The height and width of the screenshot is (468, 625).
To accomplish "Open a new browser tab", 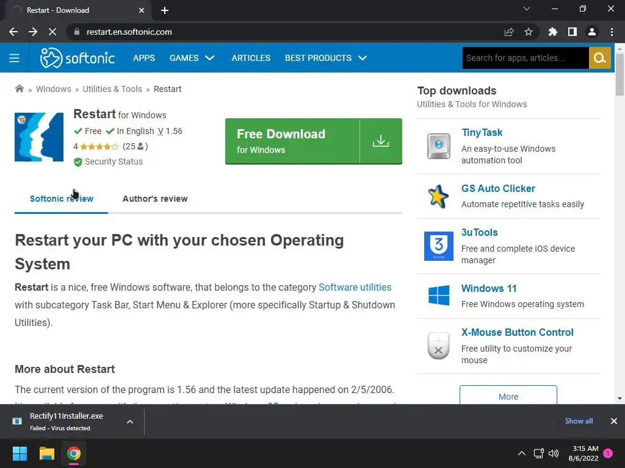I will click(165, 10).
